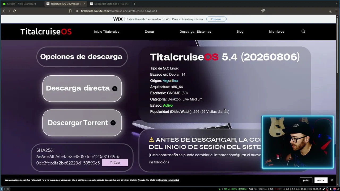Select the TitalcruiseOS Downloads tab
The height and width of the screenshot is (191, 340).
coord(66,4)
